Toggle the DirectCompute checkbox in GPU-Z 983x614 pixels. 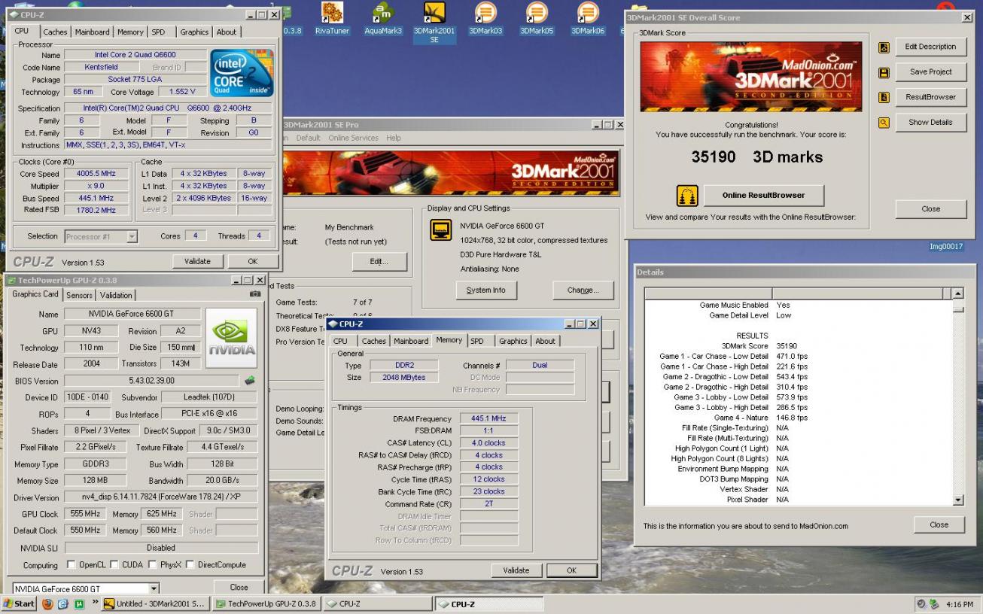coord(190,564)
